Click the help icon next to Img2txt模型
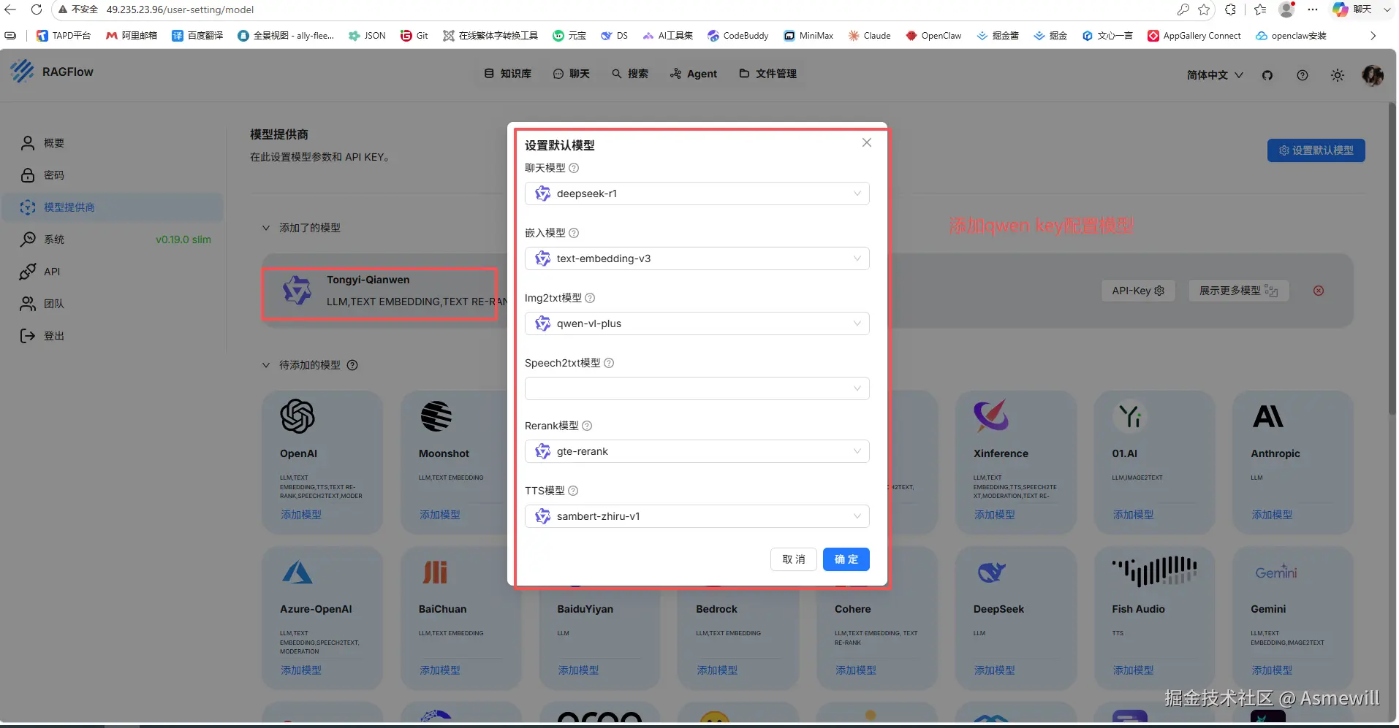Image resolution: width=1399 pixels, height=728 pixels. click(x=590, y=298)
